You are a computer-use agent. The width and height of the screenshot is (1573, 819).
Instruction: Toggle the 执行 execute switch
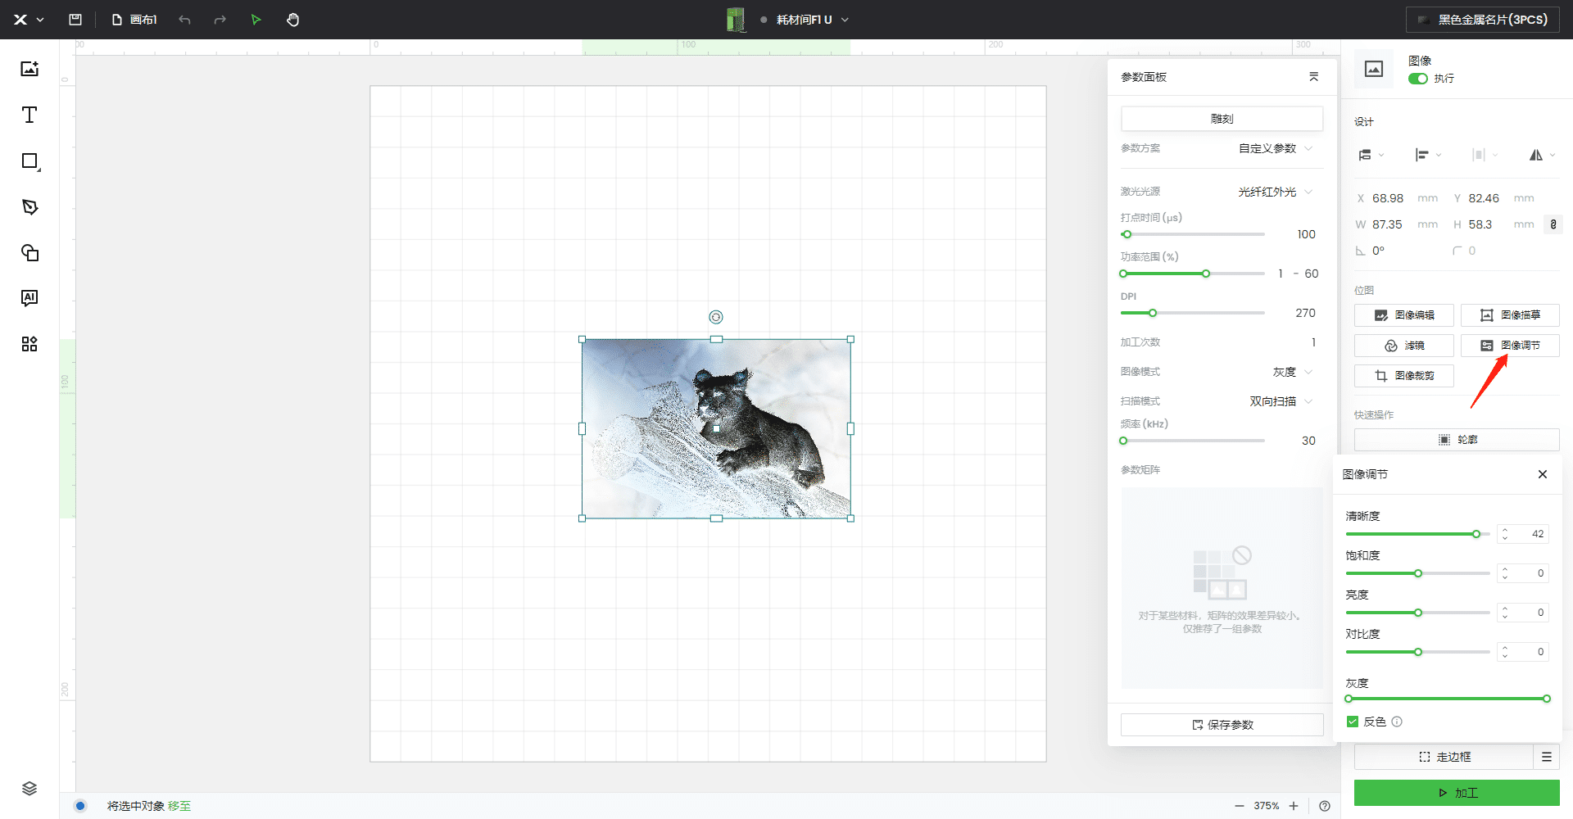(1417, 79)
